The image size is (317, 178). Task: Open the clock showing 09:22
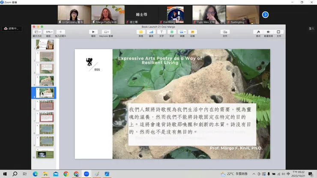(299, 174)
